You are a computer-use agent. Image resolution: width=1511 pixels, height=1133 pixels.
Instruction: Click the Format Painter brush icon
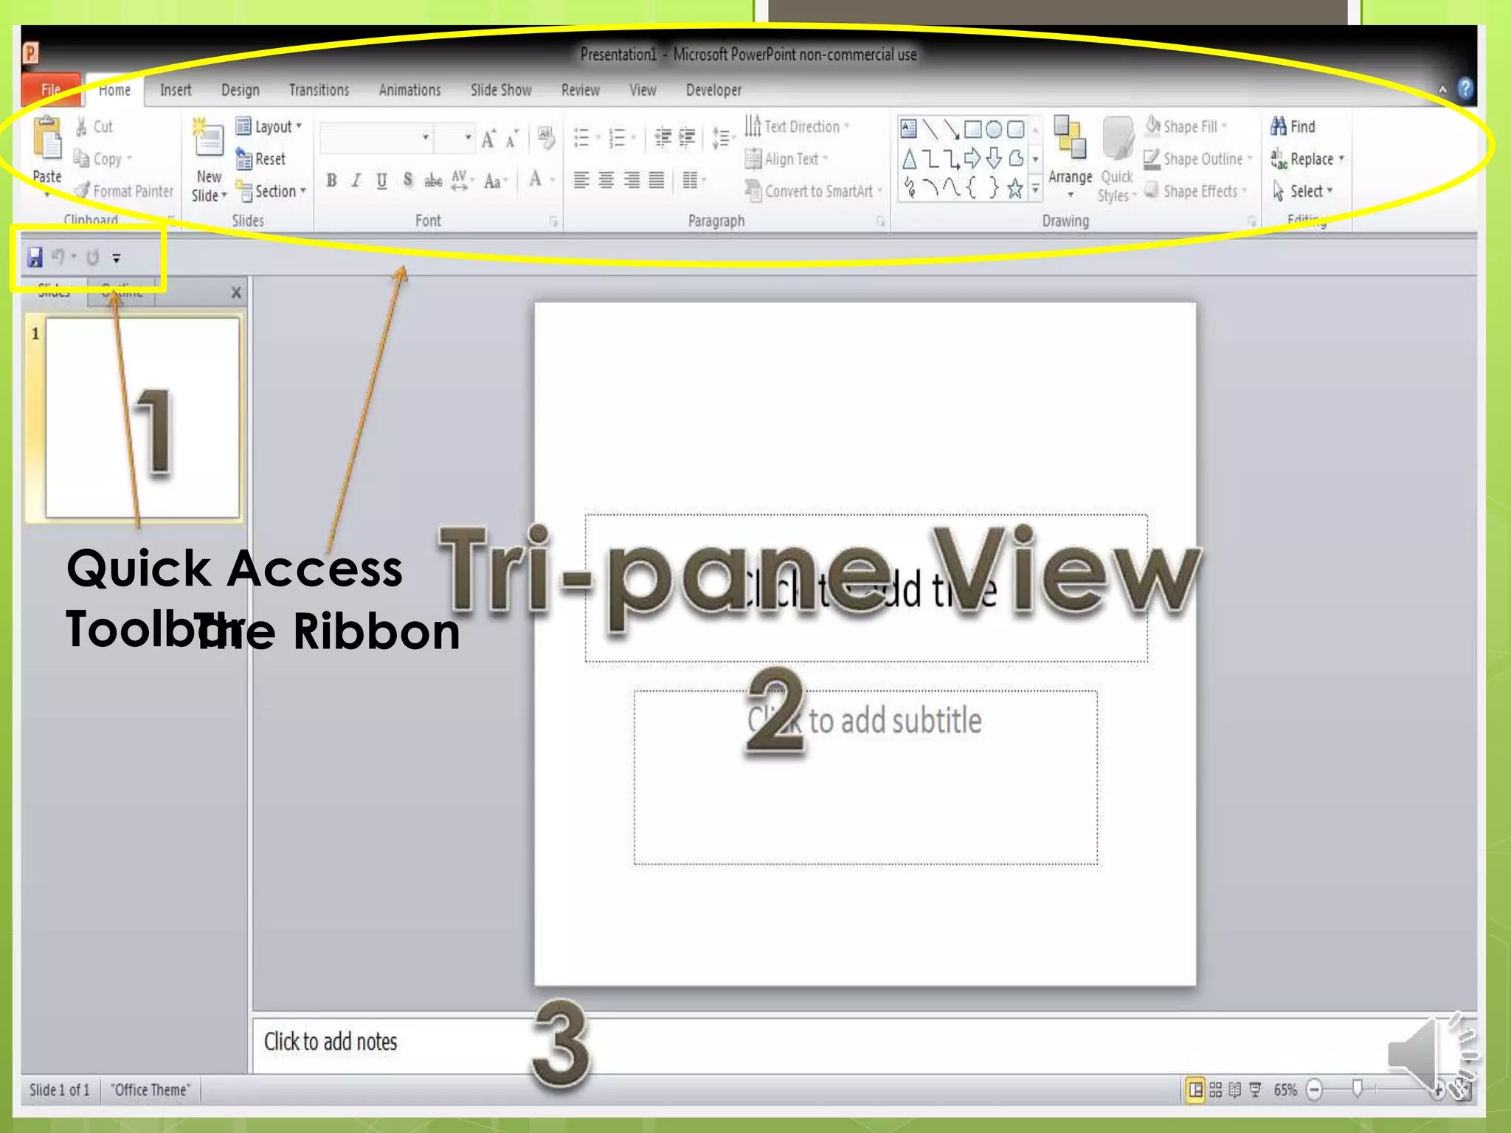tap(83, 191)
